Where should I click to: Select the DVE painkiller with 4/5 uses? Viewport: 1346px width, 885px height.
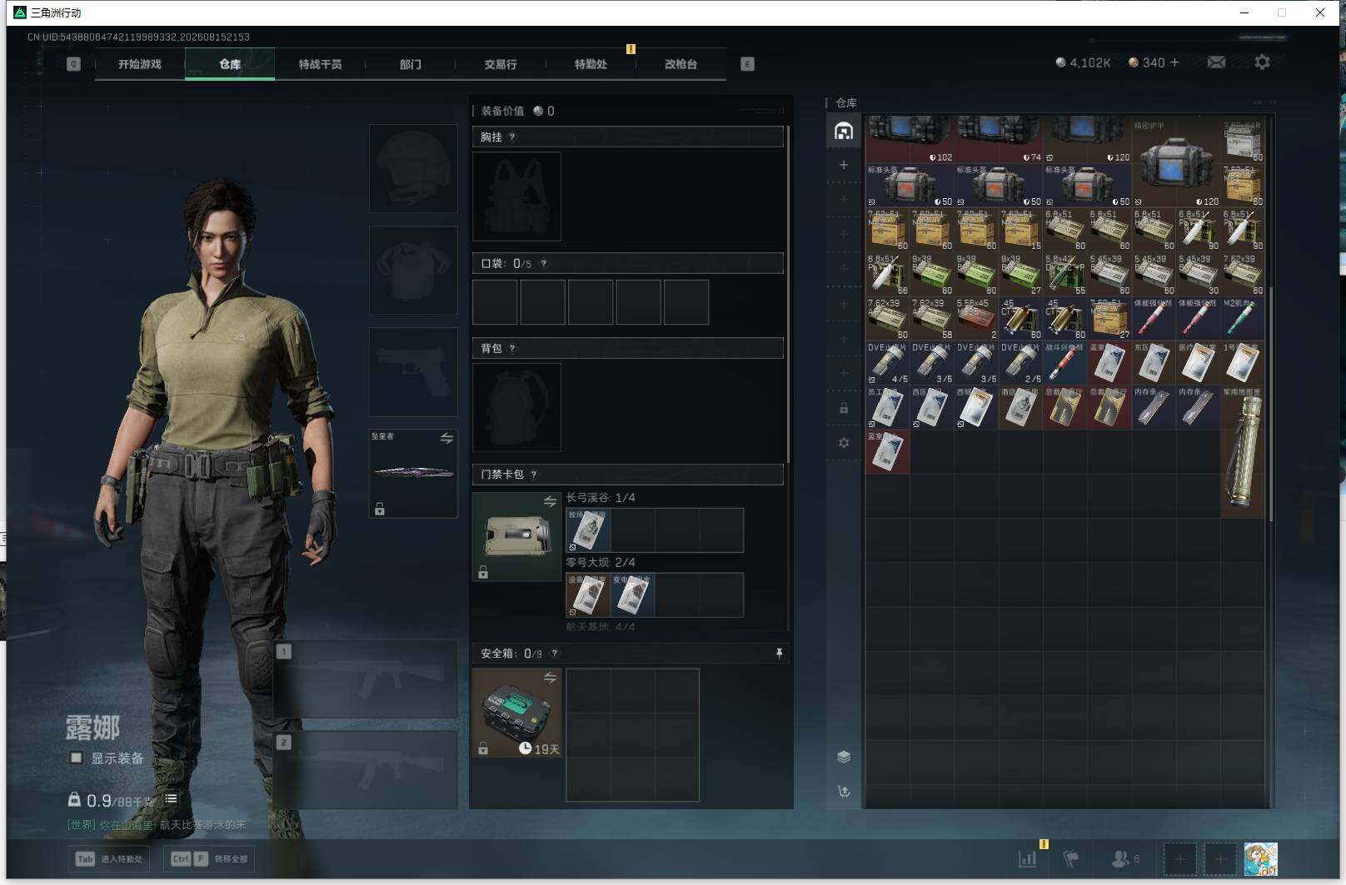tap(887, 362)
